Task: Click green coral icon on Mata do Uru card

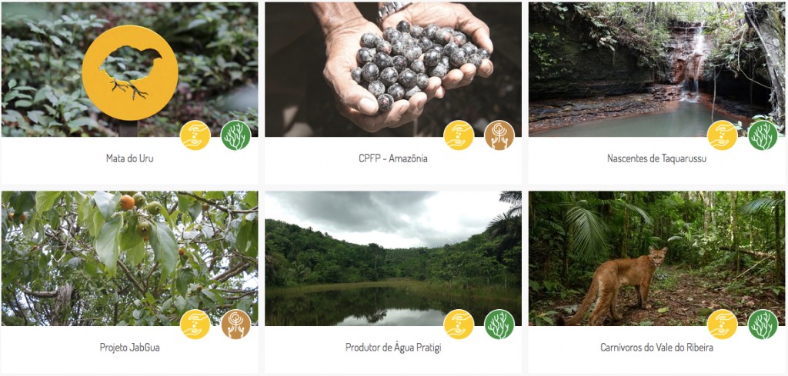Action: 235,135
